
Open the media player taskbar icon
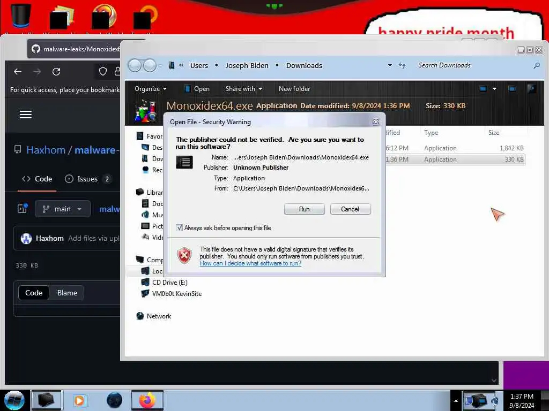(x=79, y=400)
